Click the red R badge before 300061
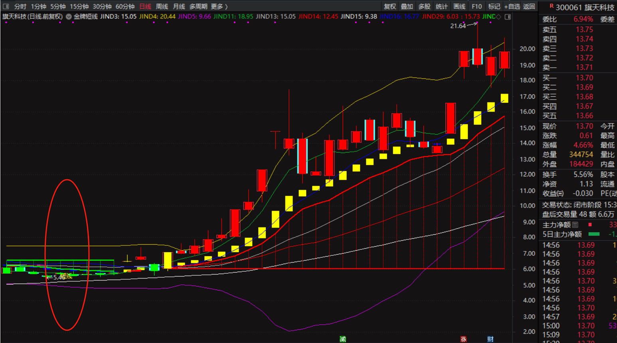 tap(552, 6)
